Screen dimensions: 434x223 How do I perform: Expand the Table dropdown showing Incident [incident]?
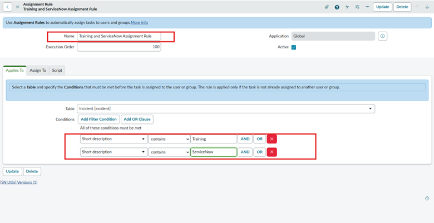[225, 109]
